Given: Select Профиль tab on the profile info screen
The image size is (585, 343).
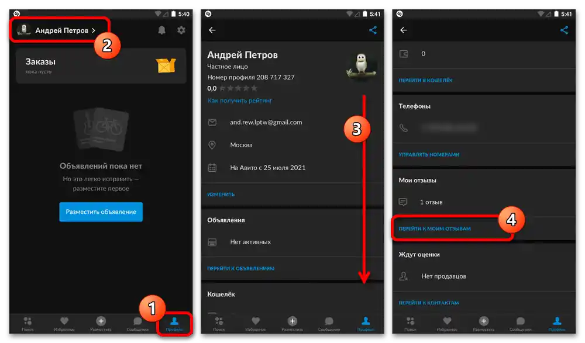Looking at the screenshot, I should click(366, 324).
